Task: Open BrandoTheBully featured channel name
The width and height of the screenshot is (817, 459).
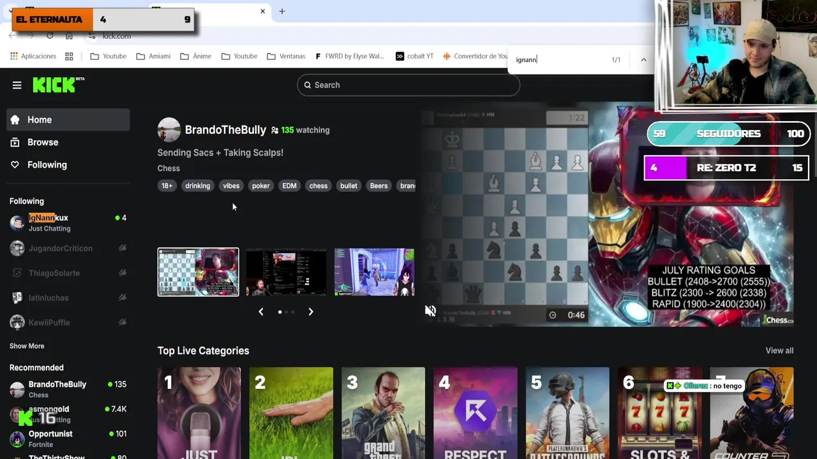Action: coord(225,129)
